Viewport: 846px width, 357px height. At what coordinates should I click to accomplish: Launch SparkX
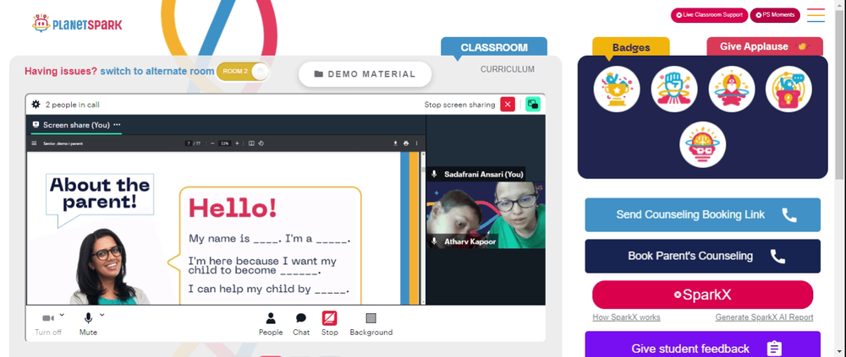pos(702,295)
